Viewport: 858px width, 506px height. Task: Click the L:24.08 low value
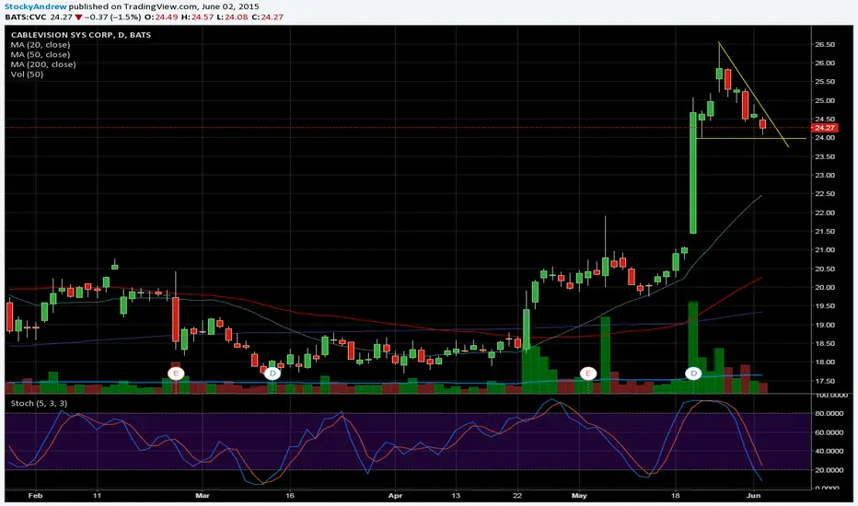[232, 17]
